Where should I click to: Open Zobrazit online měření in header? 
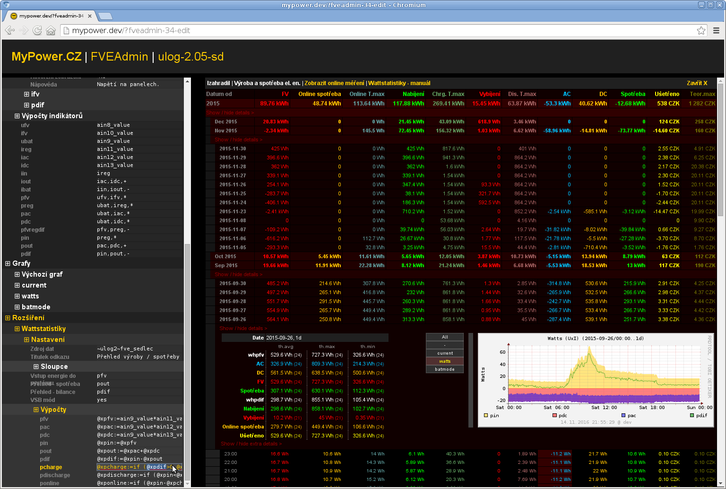click(334, 83)
